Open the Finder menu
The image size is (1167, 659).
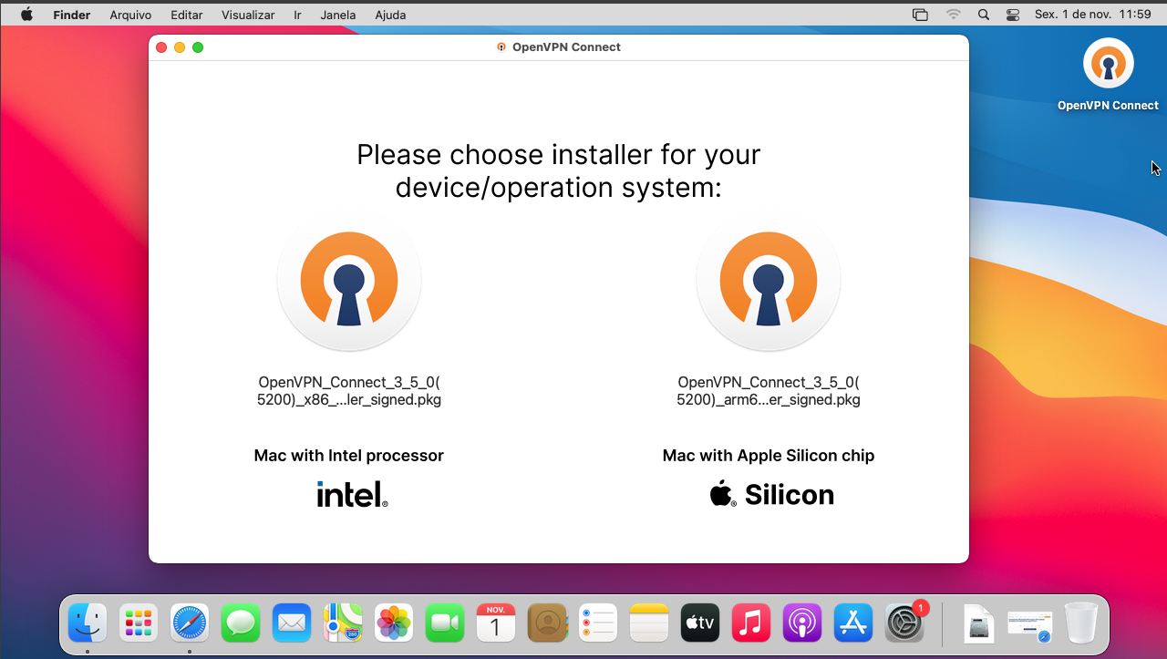pos(72,15)
